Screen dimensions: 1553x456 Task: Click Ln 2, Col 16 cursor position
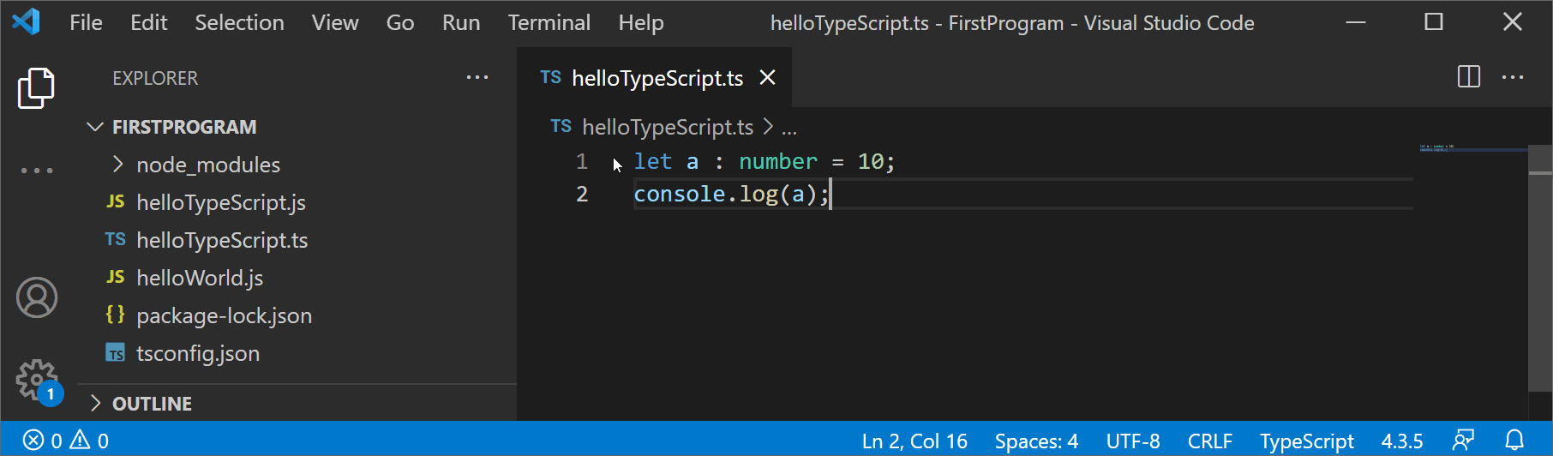click(914, 441)
